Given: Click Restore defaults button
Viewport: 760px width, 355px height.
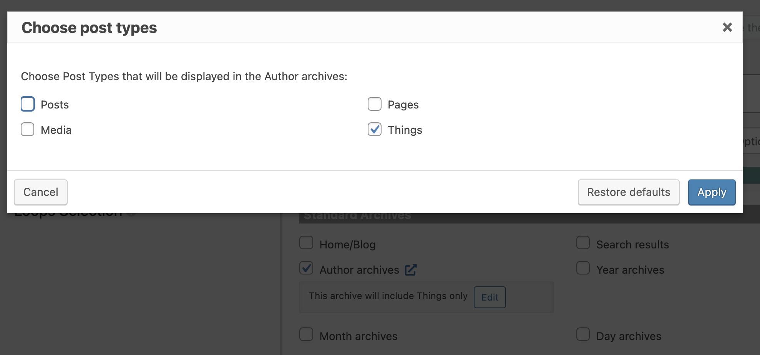Looking at the screenshot, I should [629, 192].
